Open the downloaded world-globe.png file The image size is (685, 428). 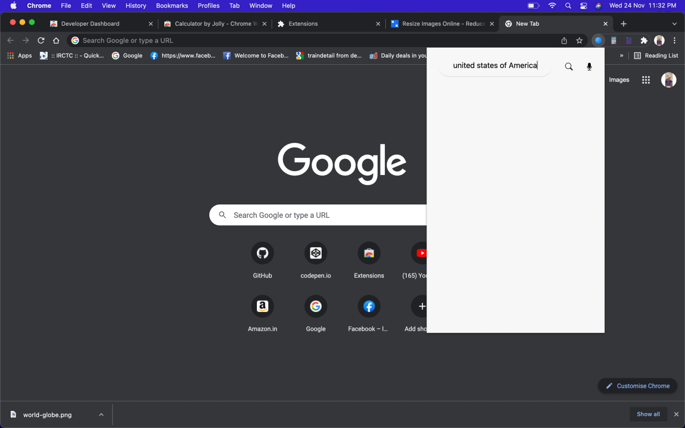click(47, 415)
